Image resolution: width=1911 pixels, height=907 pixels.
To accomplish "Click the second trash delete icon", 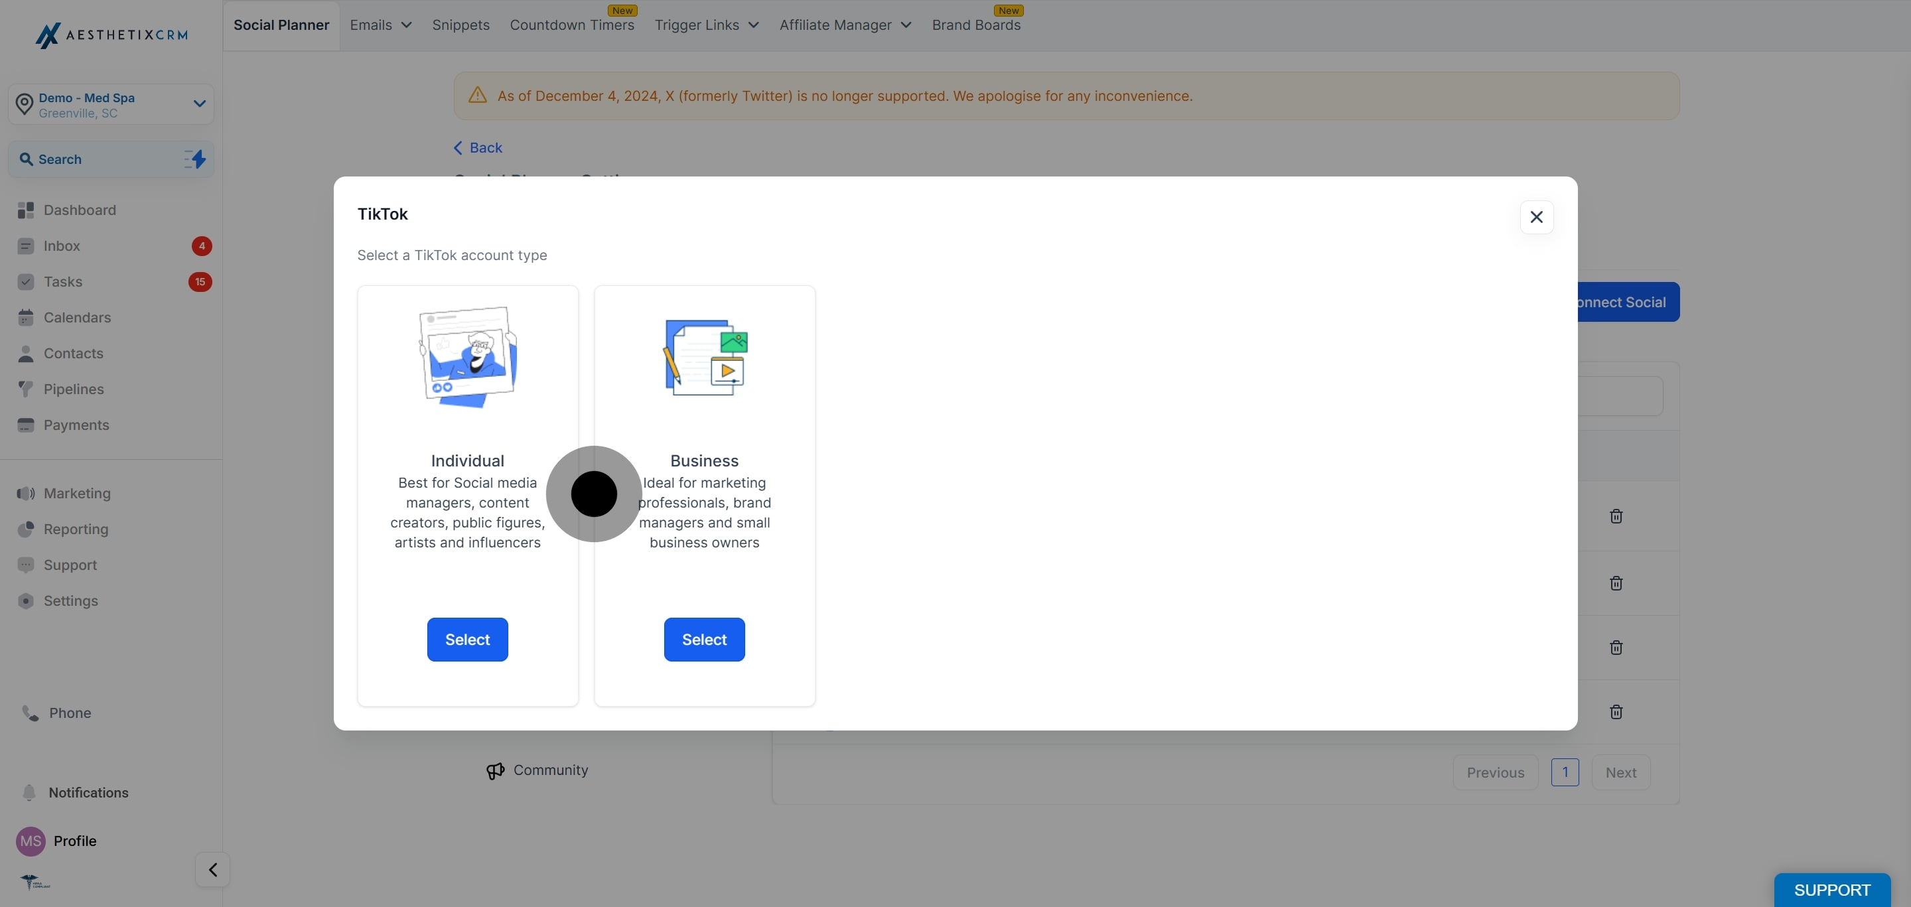I will click(x=1616, y=583).
